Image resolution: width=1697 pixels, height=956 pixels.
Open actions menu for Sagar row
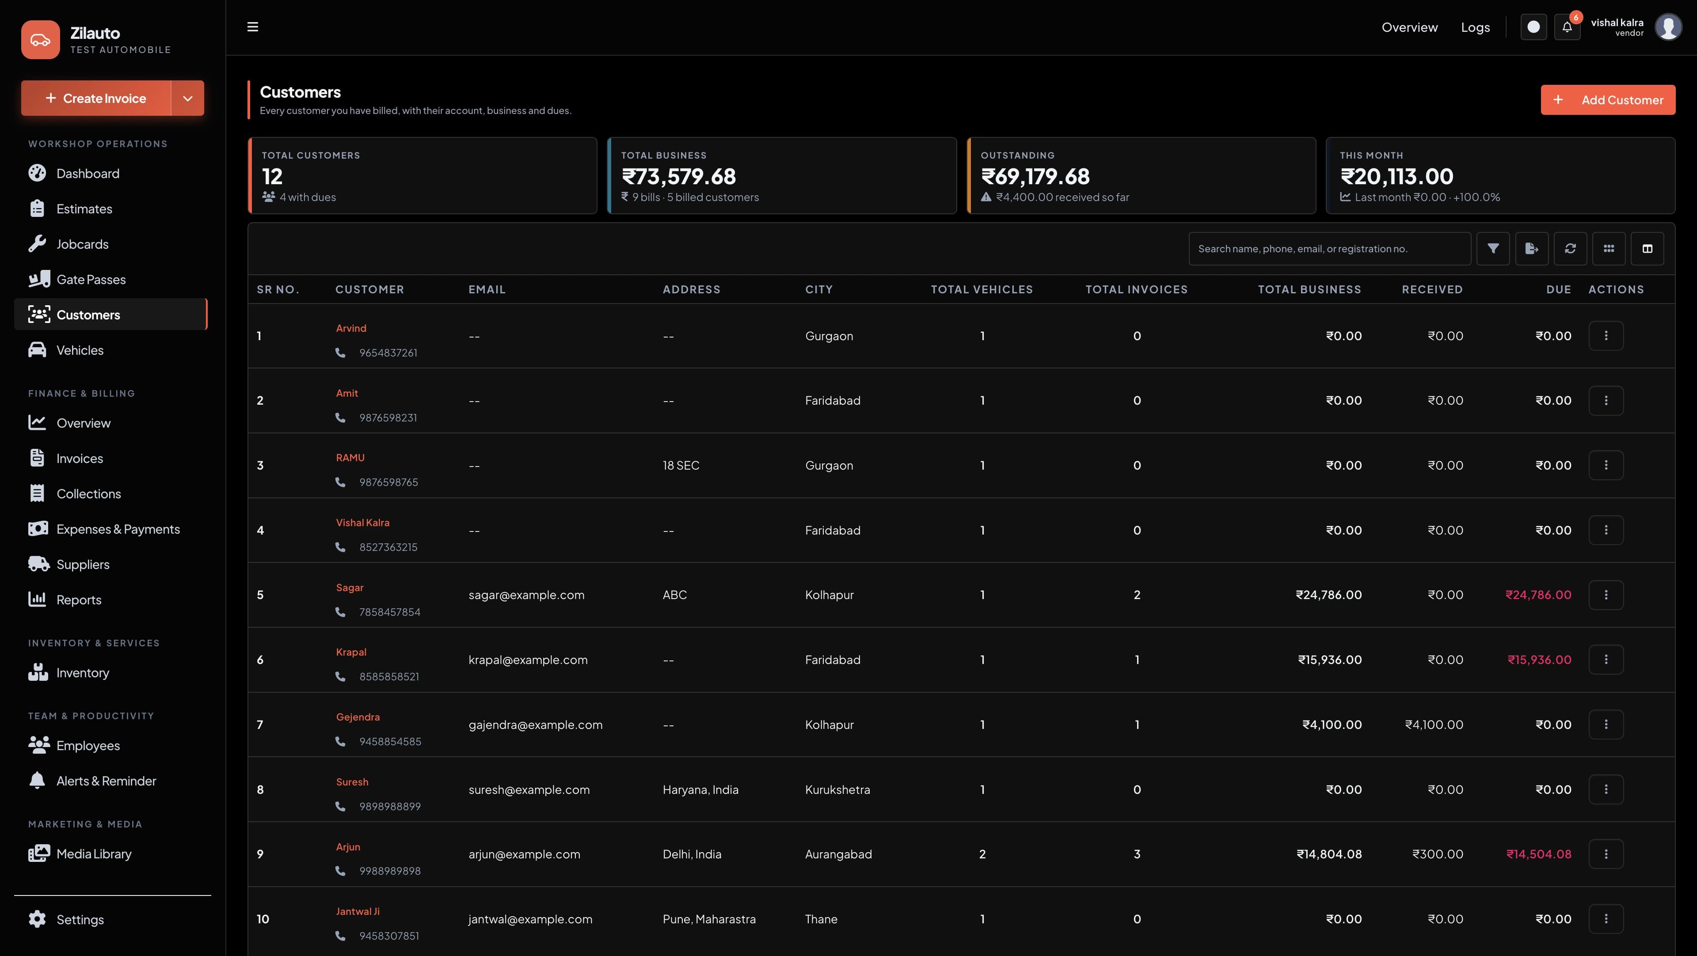tap(1606, 595)
